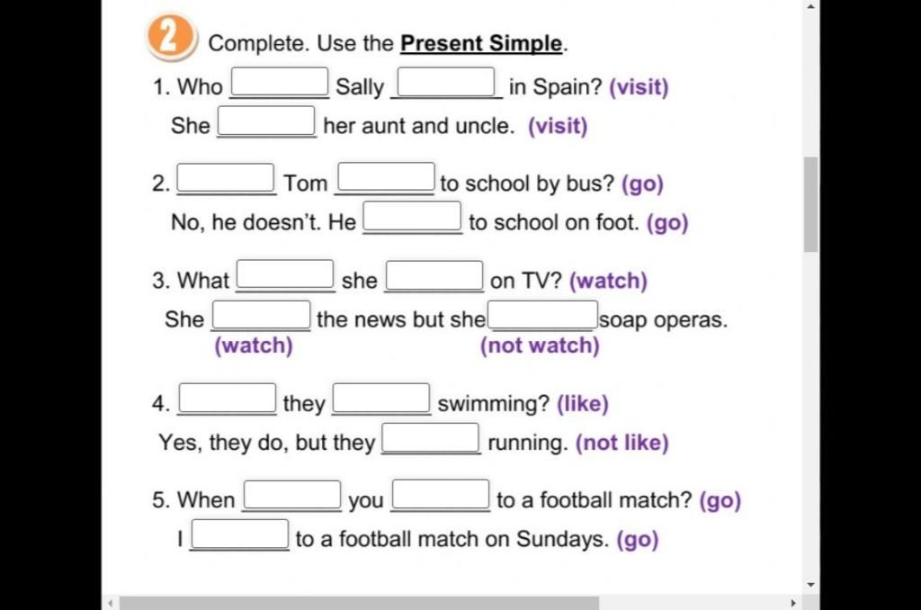Viewport: 921px width, 610px height.
Task: Click the blank after 'What' in question 3
Action: (x=285, y=275)
